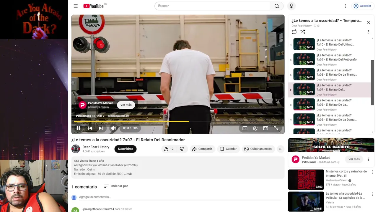Start voice search with microphone icon
Viewport: 378px width, 212px height.
point(291,6)
